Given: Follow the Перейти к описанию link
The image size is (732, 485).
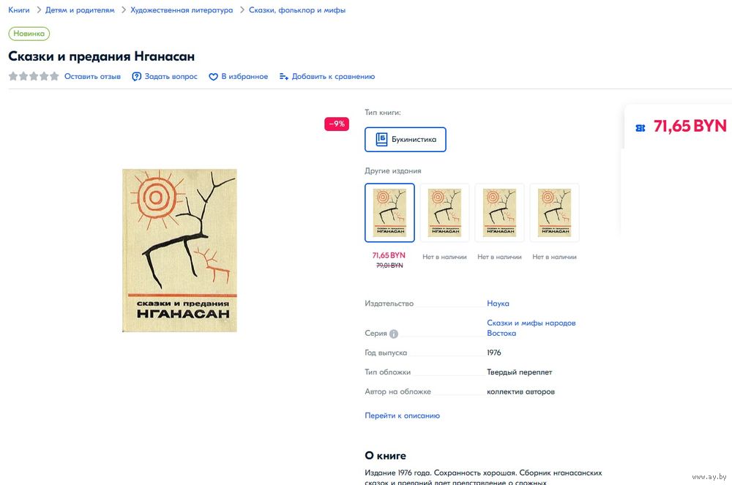Looking at the screenshot, I should [402, 416].
